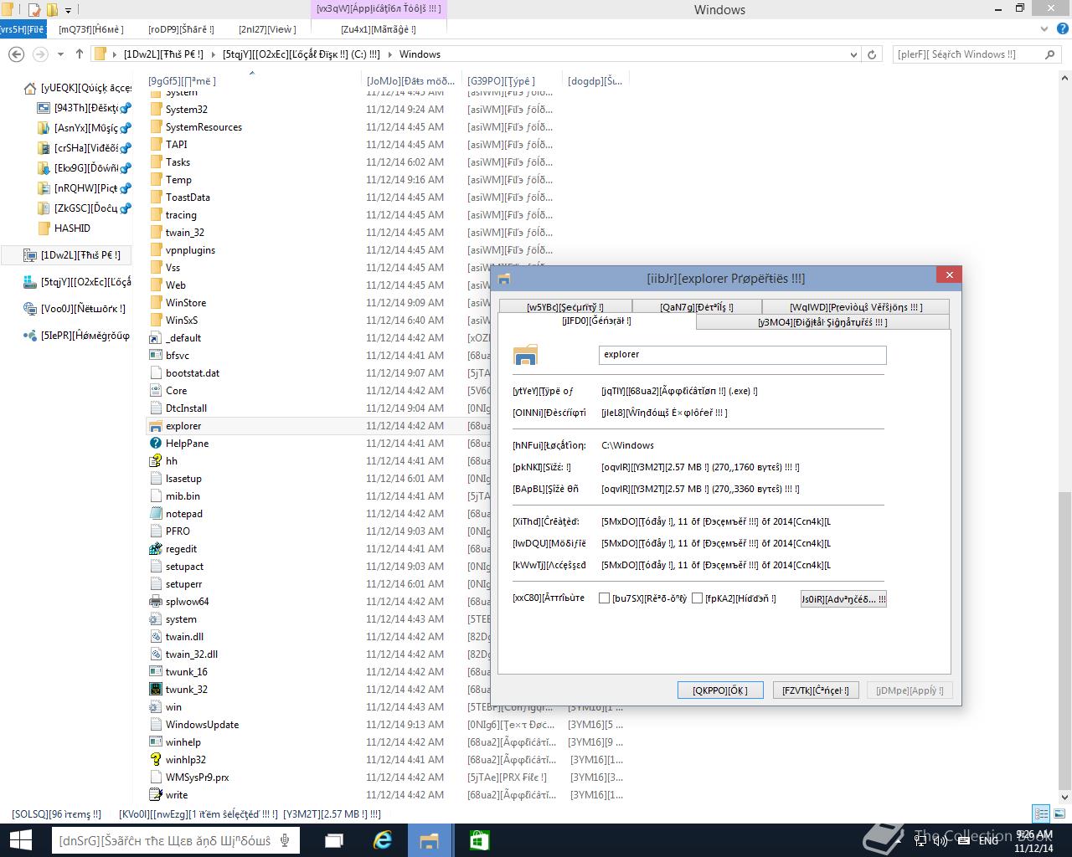Select the Desktop item in the navigation pane
1072x857 pixels.
[x=85, y=108]
